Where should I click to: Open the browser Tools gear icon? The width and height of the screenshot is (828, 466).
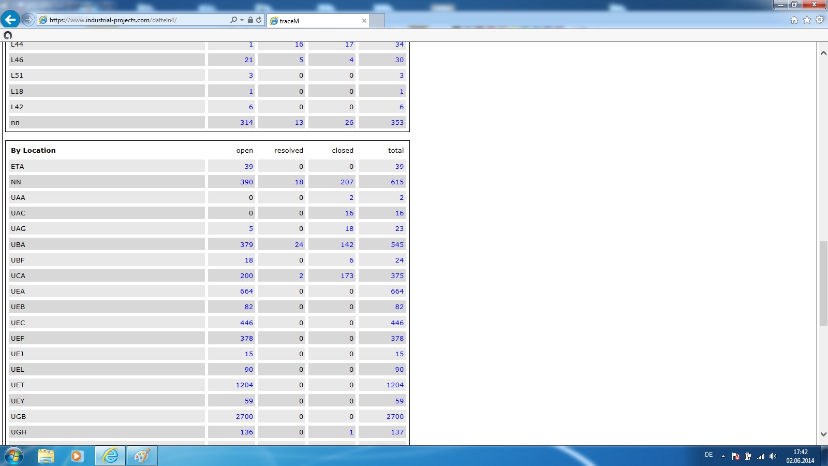(820, 20)
